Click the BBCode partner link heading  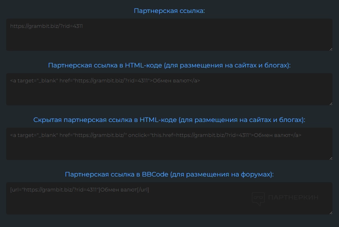click(x=169, y=174)
